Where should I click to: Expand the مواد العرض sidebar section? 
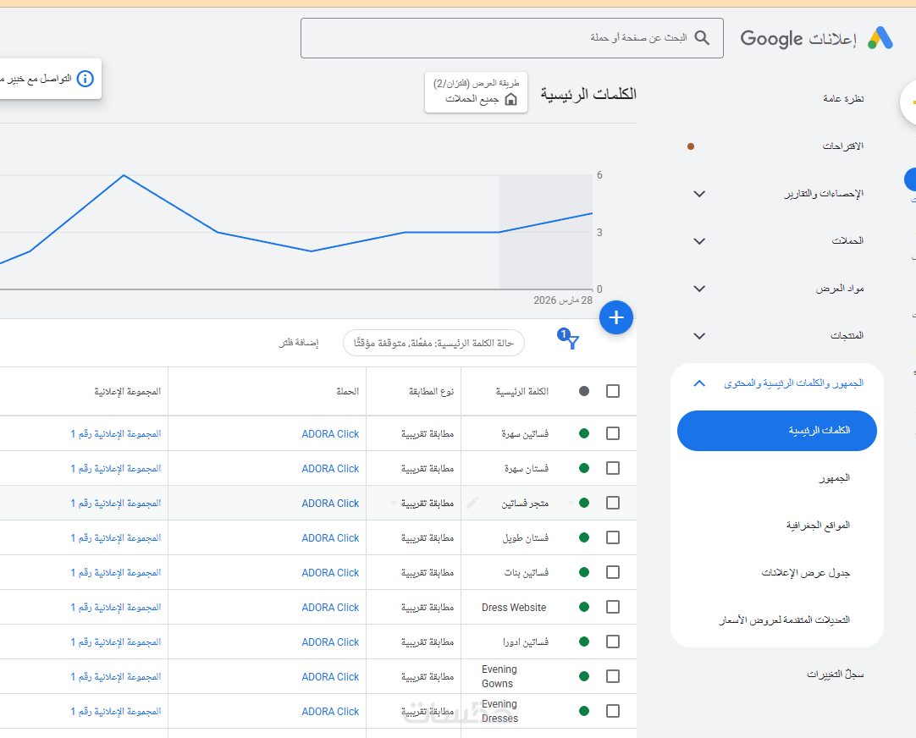[x=699, y=289]
